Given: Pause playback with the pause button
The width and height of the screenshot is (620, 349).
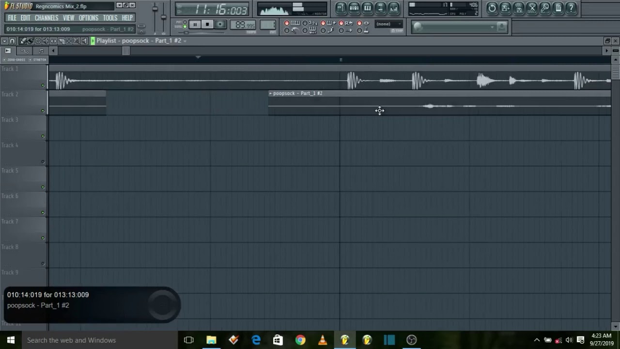Looking at the screenshot, I should click(x=195, y=24).
